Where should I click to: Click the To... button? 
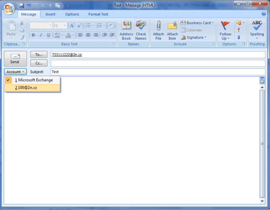coord(39,55)
